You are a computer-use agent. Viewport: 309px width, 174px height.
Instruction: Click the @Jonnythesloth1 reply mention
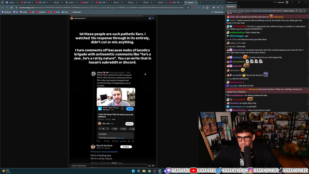110,152
